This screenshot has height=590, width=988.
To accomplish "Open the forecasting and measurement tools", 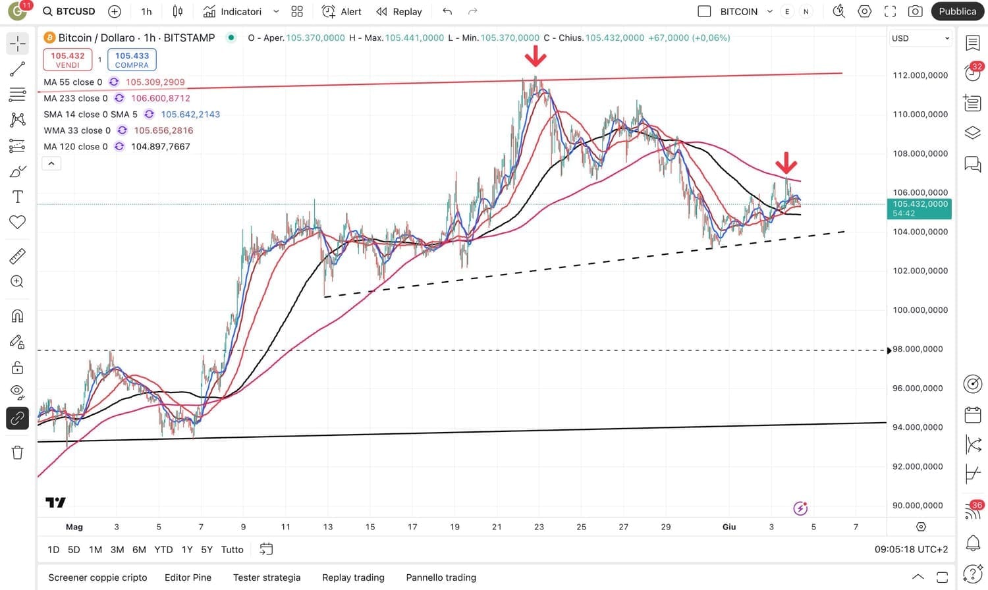I will (x=18, y=146).
